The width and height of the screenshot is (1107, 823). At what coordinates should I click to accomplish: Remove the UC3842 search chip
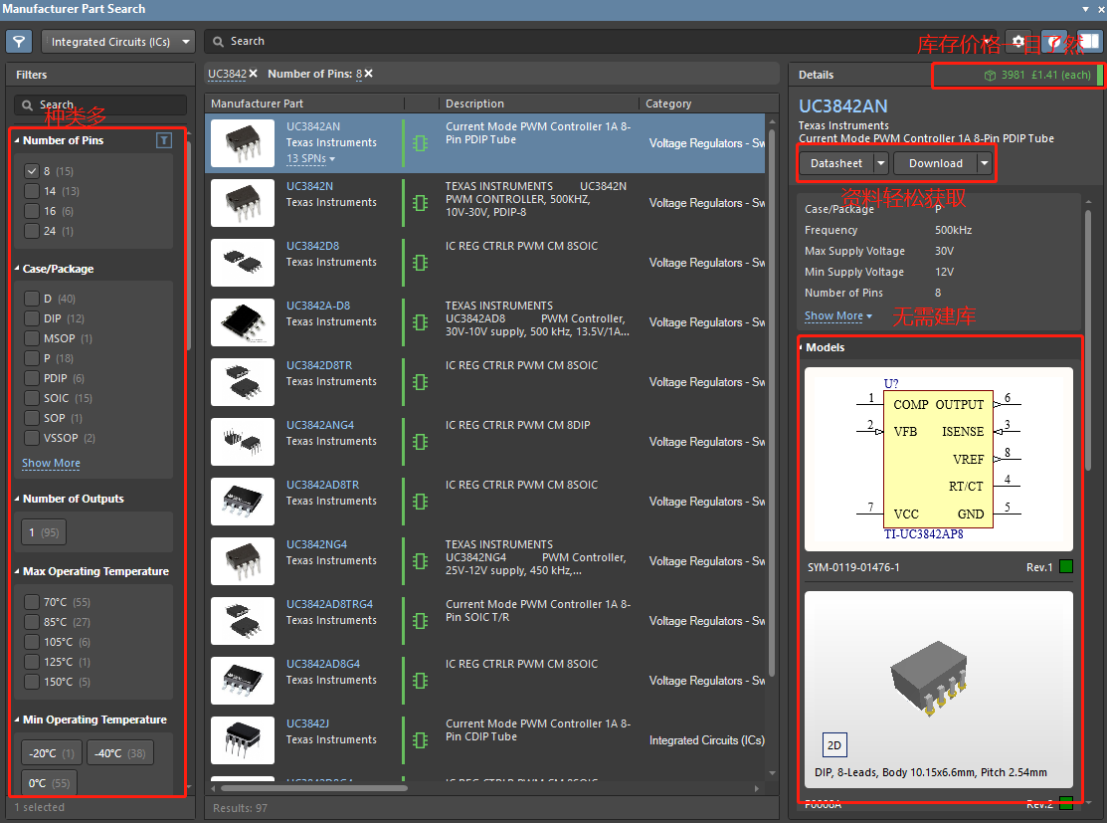[x=253, y=74]
